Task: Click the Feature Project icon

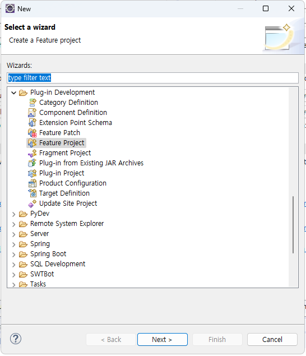Action: (33, 143)
